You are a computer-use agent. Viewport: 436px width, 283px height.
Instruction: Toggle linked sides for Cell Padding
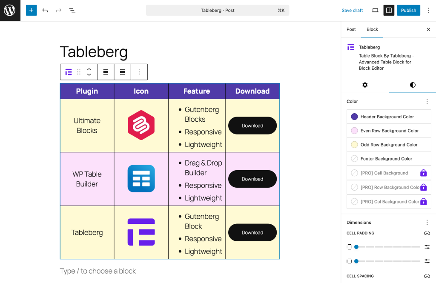tap(427, 233)
